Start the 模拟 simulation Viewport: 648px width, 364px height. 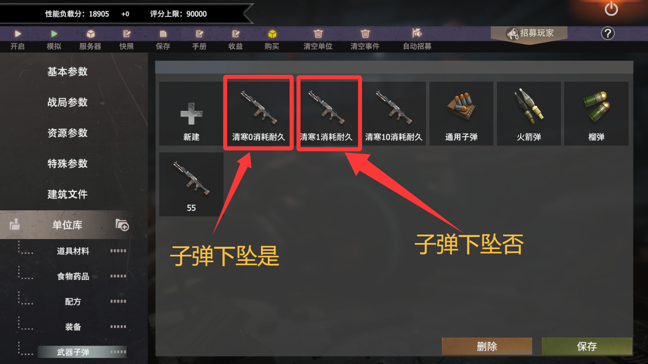click(x=54, y=34)
